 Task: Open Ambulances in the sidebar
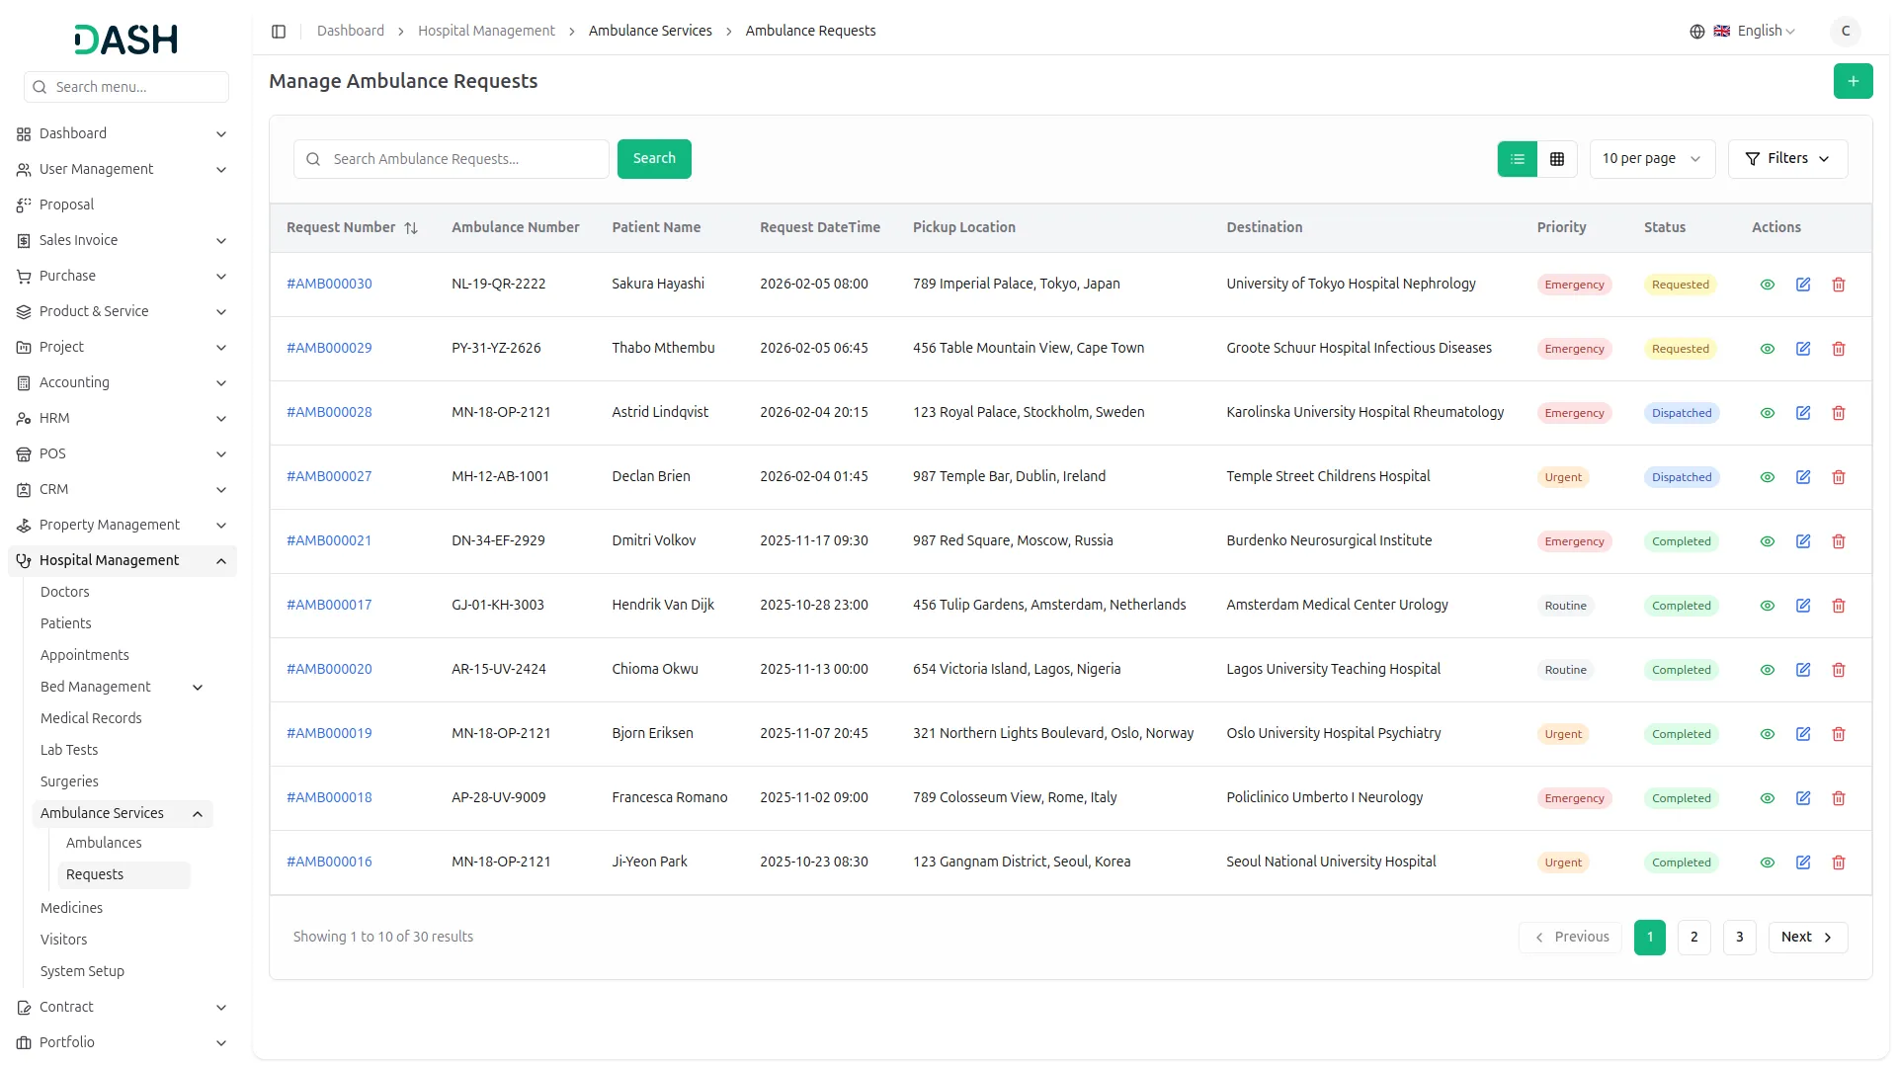pyautogui.click(x=104, y=843)
